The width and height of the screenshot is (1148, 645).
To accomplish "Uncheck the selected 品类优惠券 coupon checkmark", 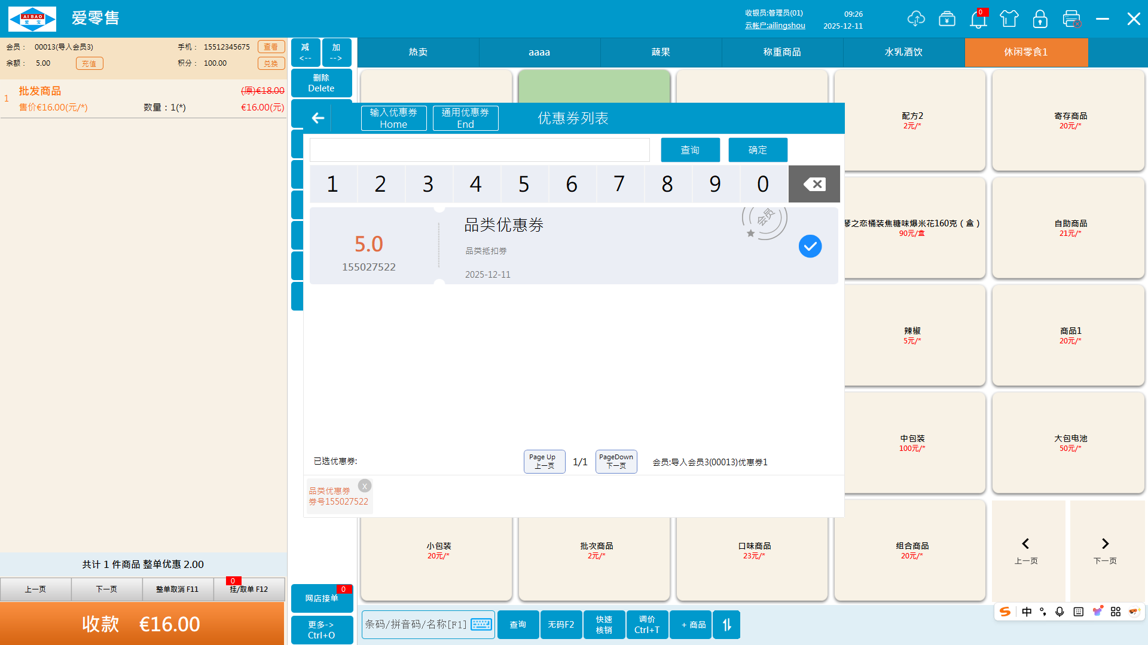I will 810,246.
